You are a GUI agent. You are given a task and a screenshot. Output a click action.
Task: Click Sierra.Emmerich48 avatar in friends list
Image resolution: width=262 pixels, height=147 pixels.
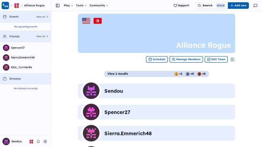(6, 57)
